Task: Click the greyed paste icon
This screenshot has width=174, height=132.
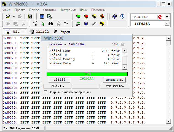Action: pos(15,24)
